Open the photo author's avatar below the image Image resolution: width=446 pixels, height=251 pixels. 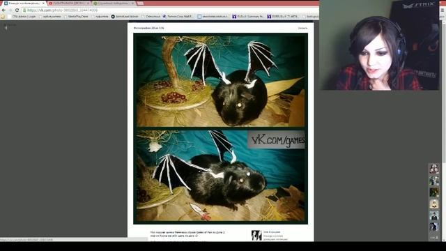[x=256, y=236]
